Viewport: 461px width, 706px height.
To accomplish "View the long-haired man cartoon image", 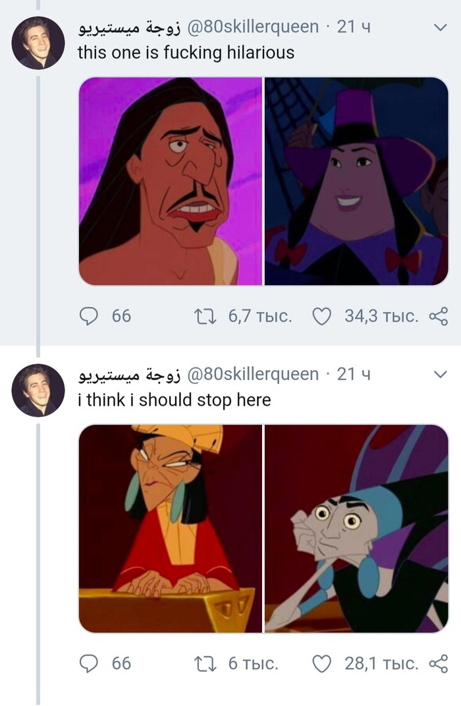I will click(x=171, y=181).
